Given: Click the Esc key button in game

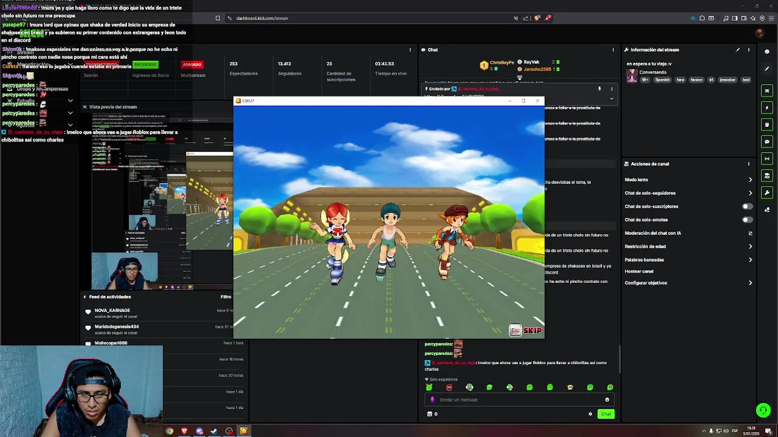Looking at the screenshot, I should click(515, 330).
